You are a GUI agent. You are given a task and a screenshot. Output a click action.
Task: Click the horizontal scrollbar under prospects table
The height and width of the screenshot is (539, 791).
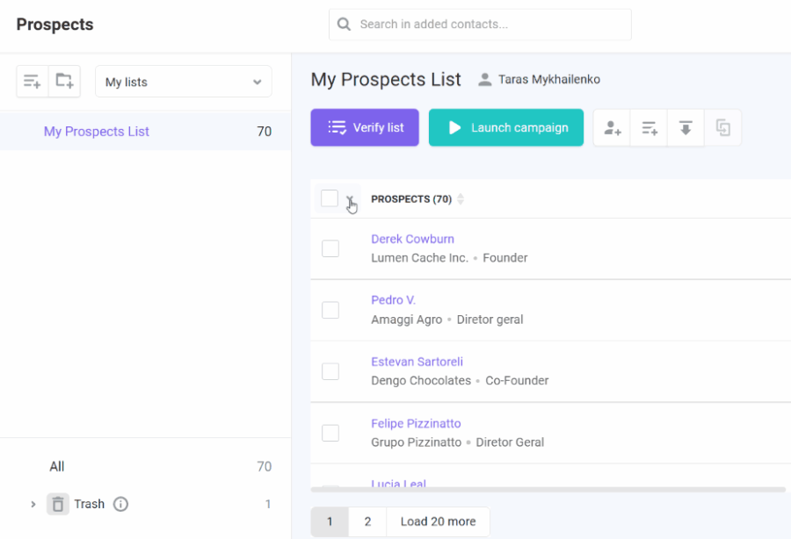click(x=548, y=489)
